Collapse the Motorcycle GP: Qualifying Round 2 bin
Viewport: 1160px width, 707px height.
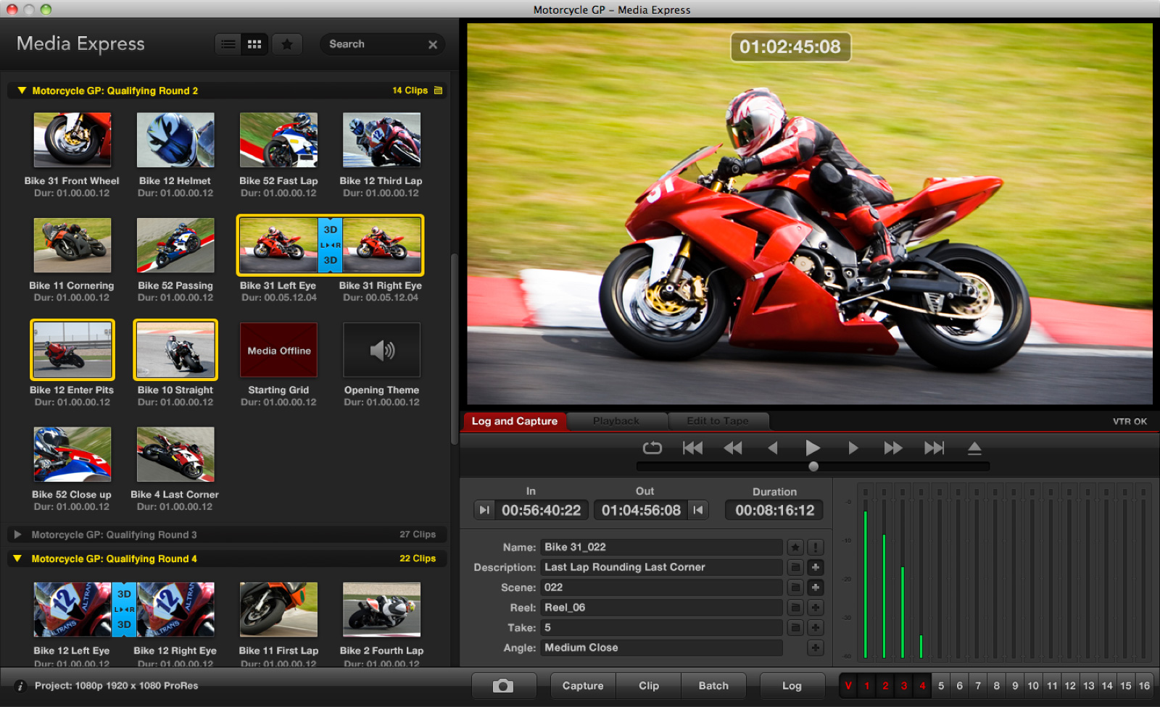pyautogui.click(x=22, y=90)
